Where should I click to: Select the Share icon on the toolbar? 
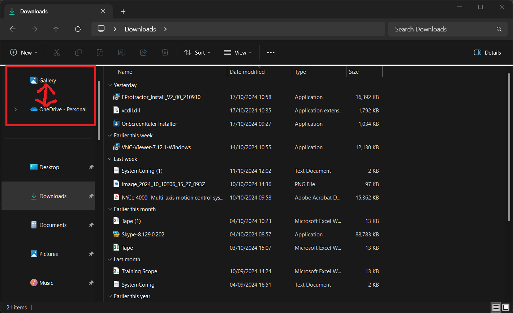(x=143, y=52)
